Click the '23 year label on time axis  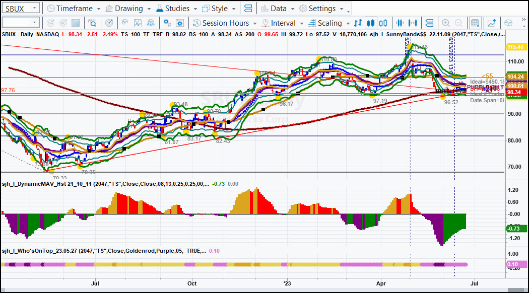pos(287,283)
